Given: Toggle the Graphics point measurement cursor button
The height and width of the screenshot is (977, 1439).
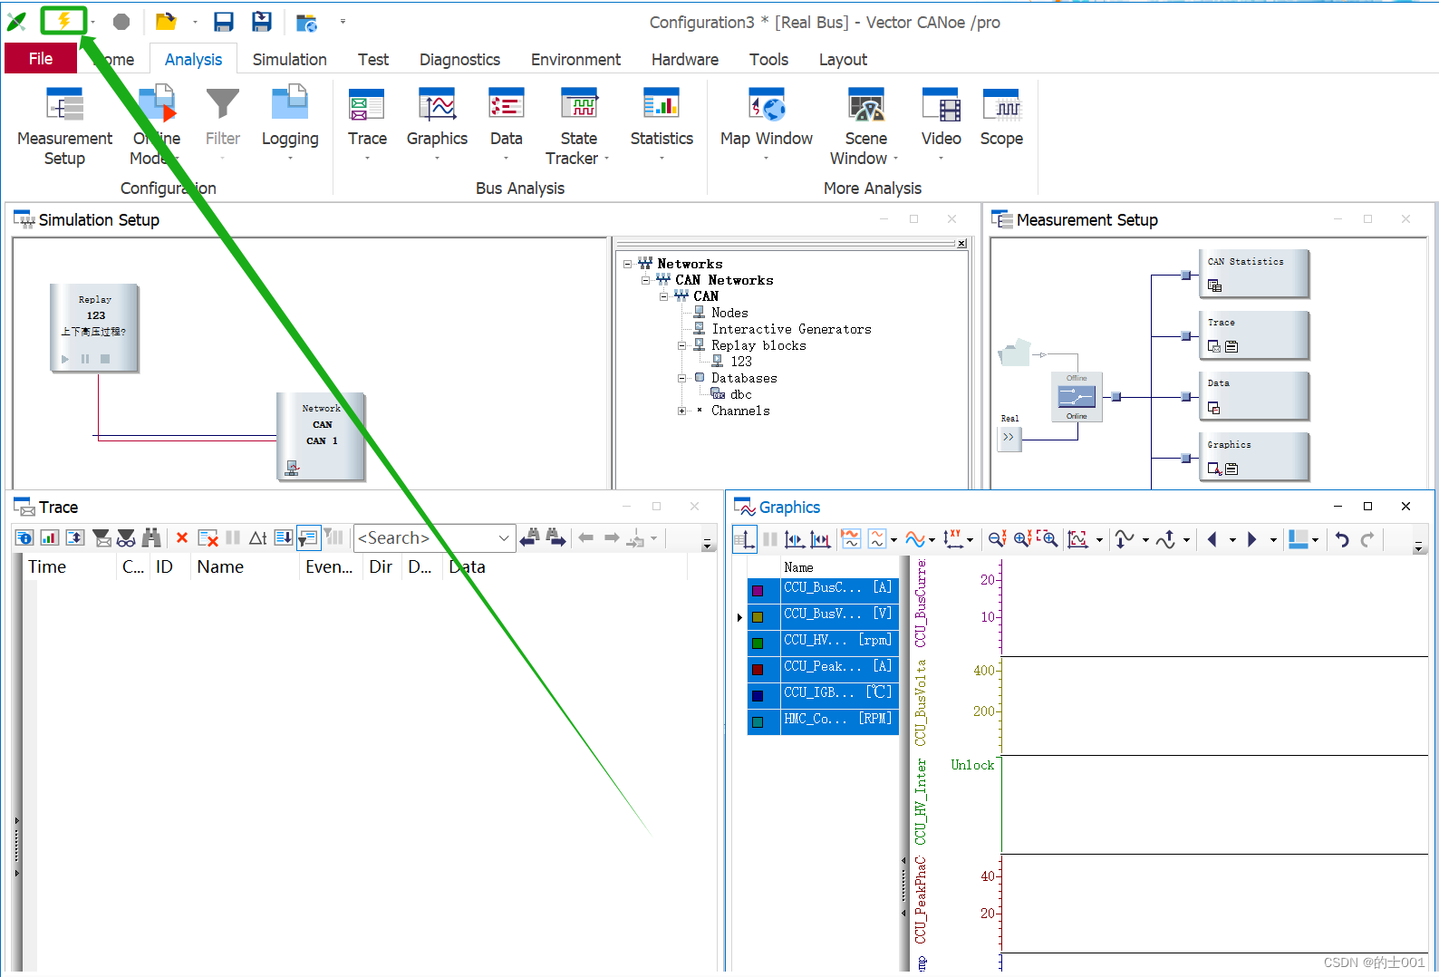Looking at the screenshot, I should click(795, 539).
